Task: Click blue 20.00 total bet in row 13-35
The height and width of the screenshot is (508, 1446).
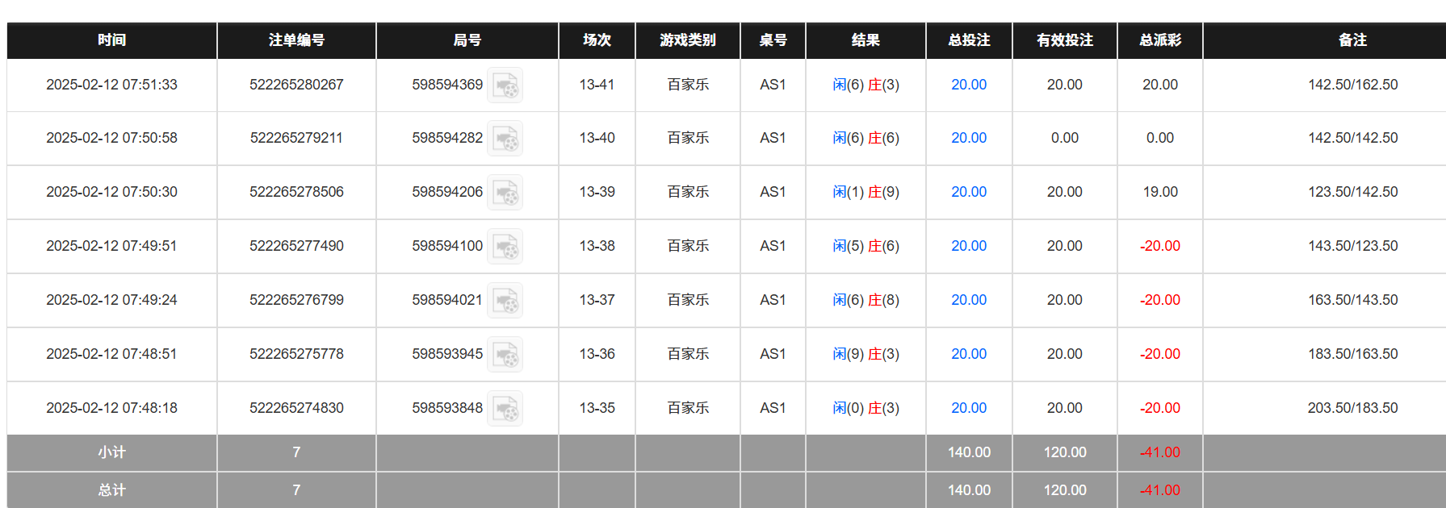Action: [x=968, y=408]
